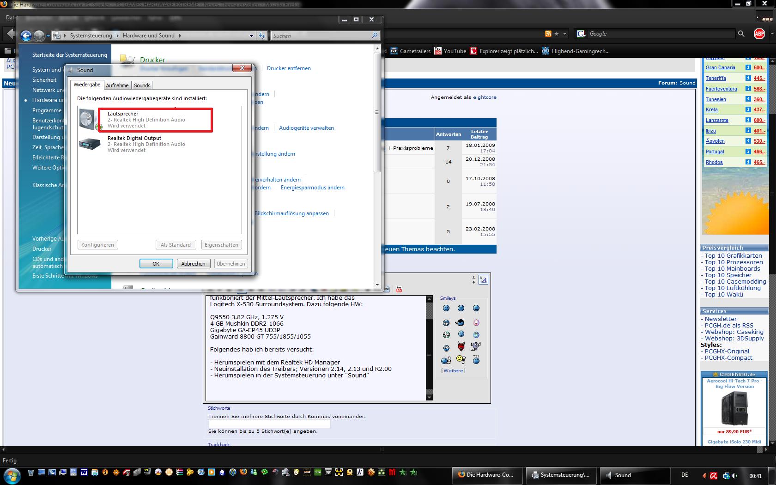Insert the blue thumbs-up smiley

446,360
